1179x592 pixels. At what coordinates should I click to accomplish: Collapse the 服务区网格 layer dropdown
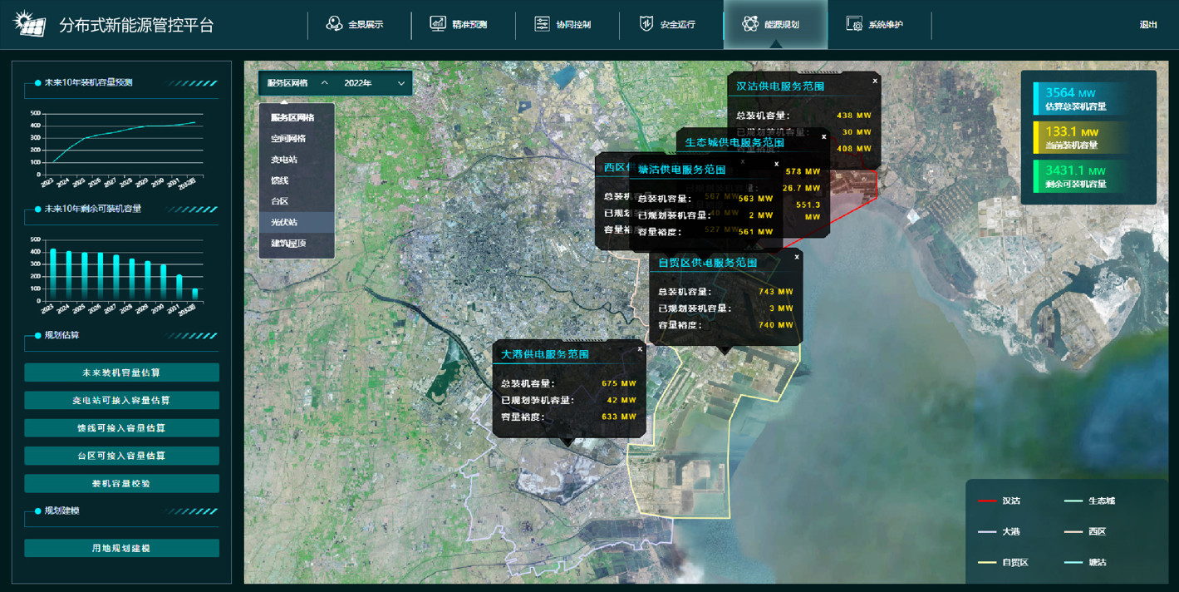click(x=325, y=83)
